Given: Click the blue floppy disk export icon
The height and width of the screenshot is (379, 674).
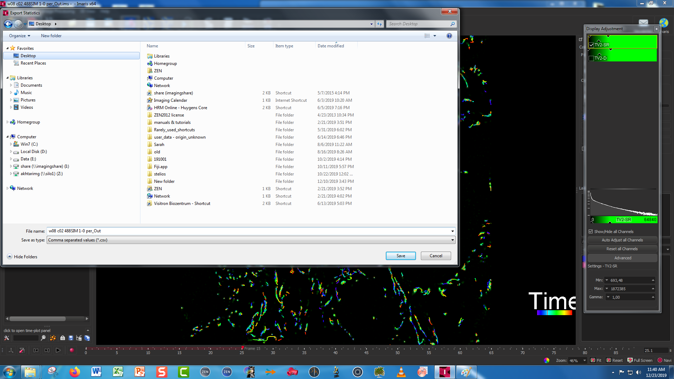Looking at the screenshot, I should [x=71, y=338].
